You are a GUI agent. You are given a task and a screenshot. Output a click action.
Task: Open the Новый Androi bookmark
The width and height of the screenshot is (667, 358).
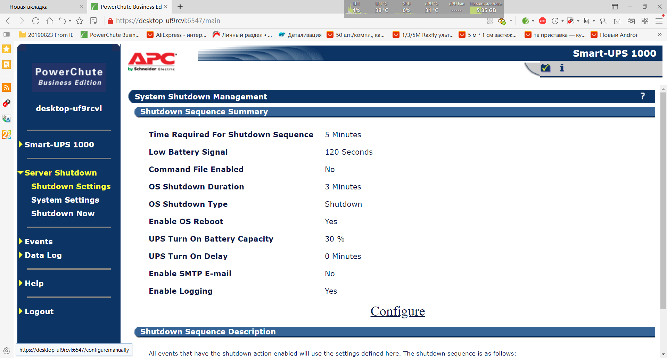[614, 35]
